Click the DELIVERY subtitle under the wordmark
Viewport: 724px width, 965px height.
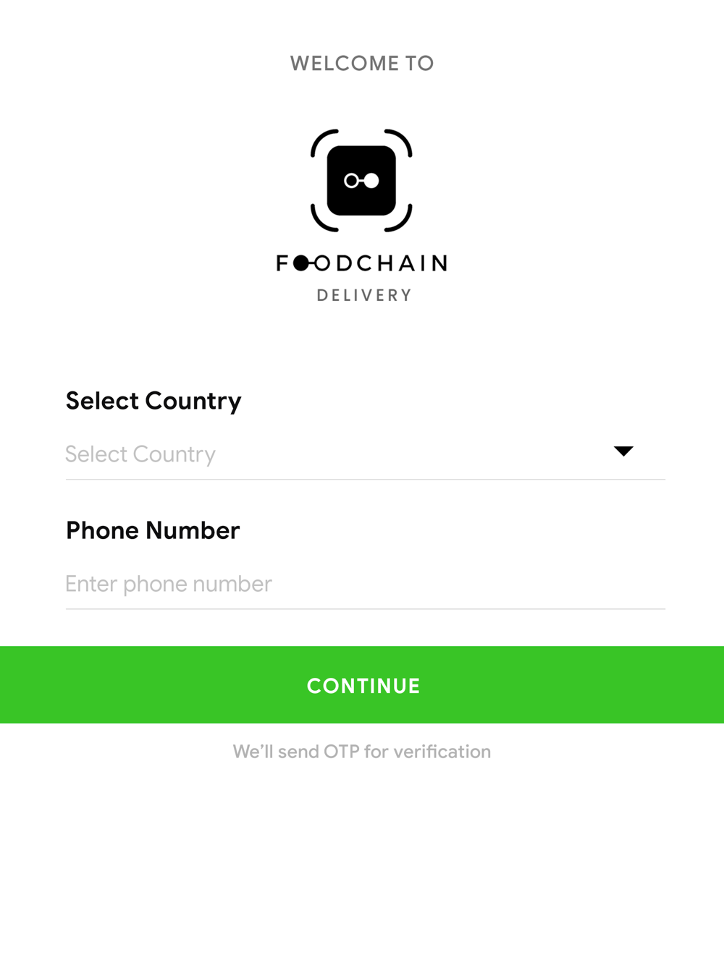[364, 295]
